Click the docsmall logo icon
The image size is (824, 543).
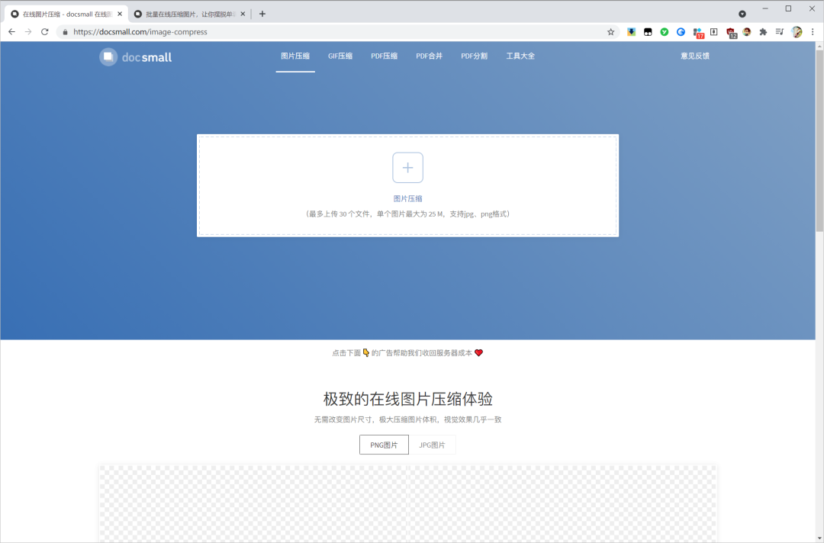108,56
